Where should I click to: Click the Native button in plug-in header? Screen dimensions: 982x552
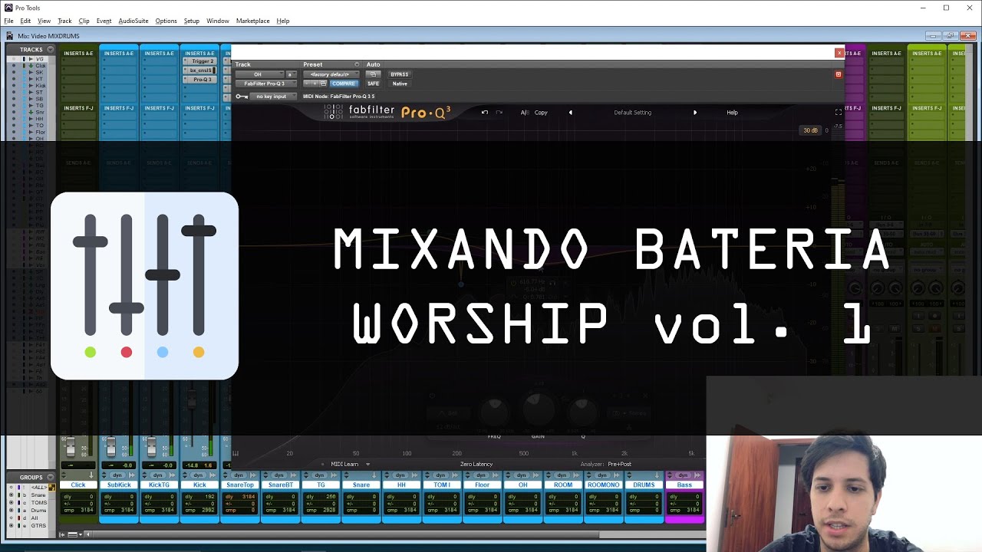coord(400,84)
